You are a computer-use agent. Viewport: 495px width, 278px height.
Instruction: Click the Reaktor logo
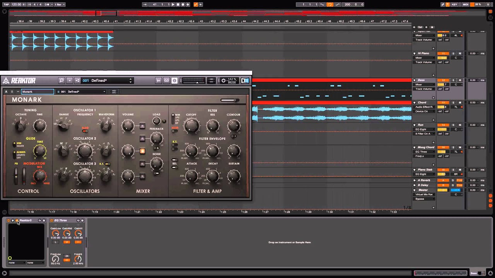(x=20, y=81)
